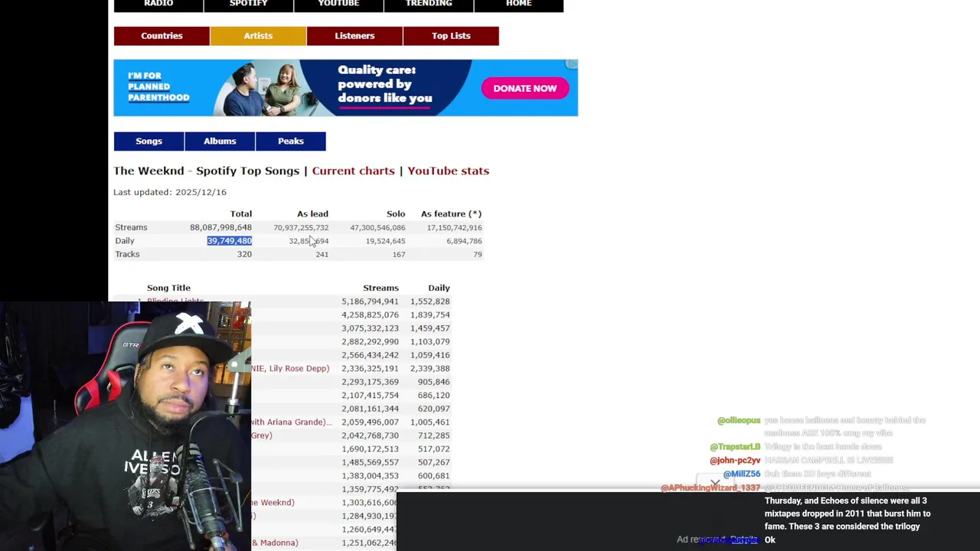Click solo daily value 19,524,645
This screenshot has height=551, width=980.
[385, 241]
